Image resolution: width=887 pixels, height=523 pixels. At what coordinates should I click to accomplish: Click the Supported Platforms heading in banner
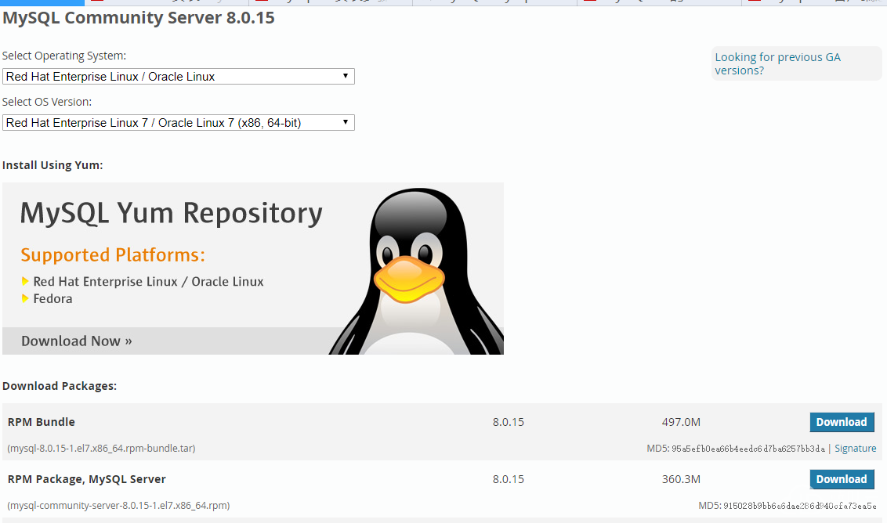click(x=112, y=255)
